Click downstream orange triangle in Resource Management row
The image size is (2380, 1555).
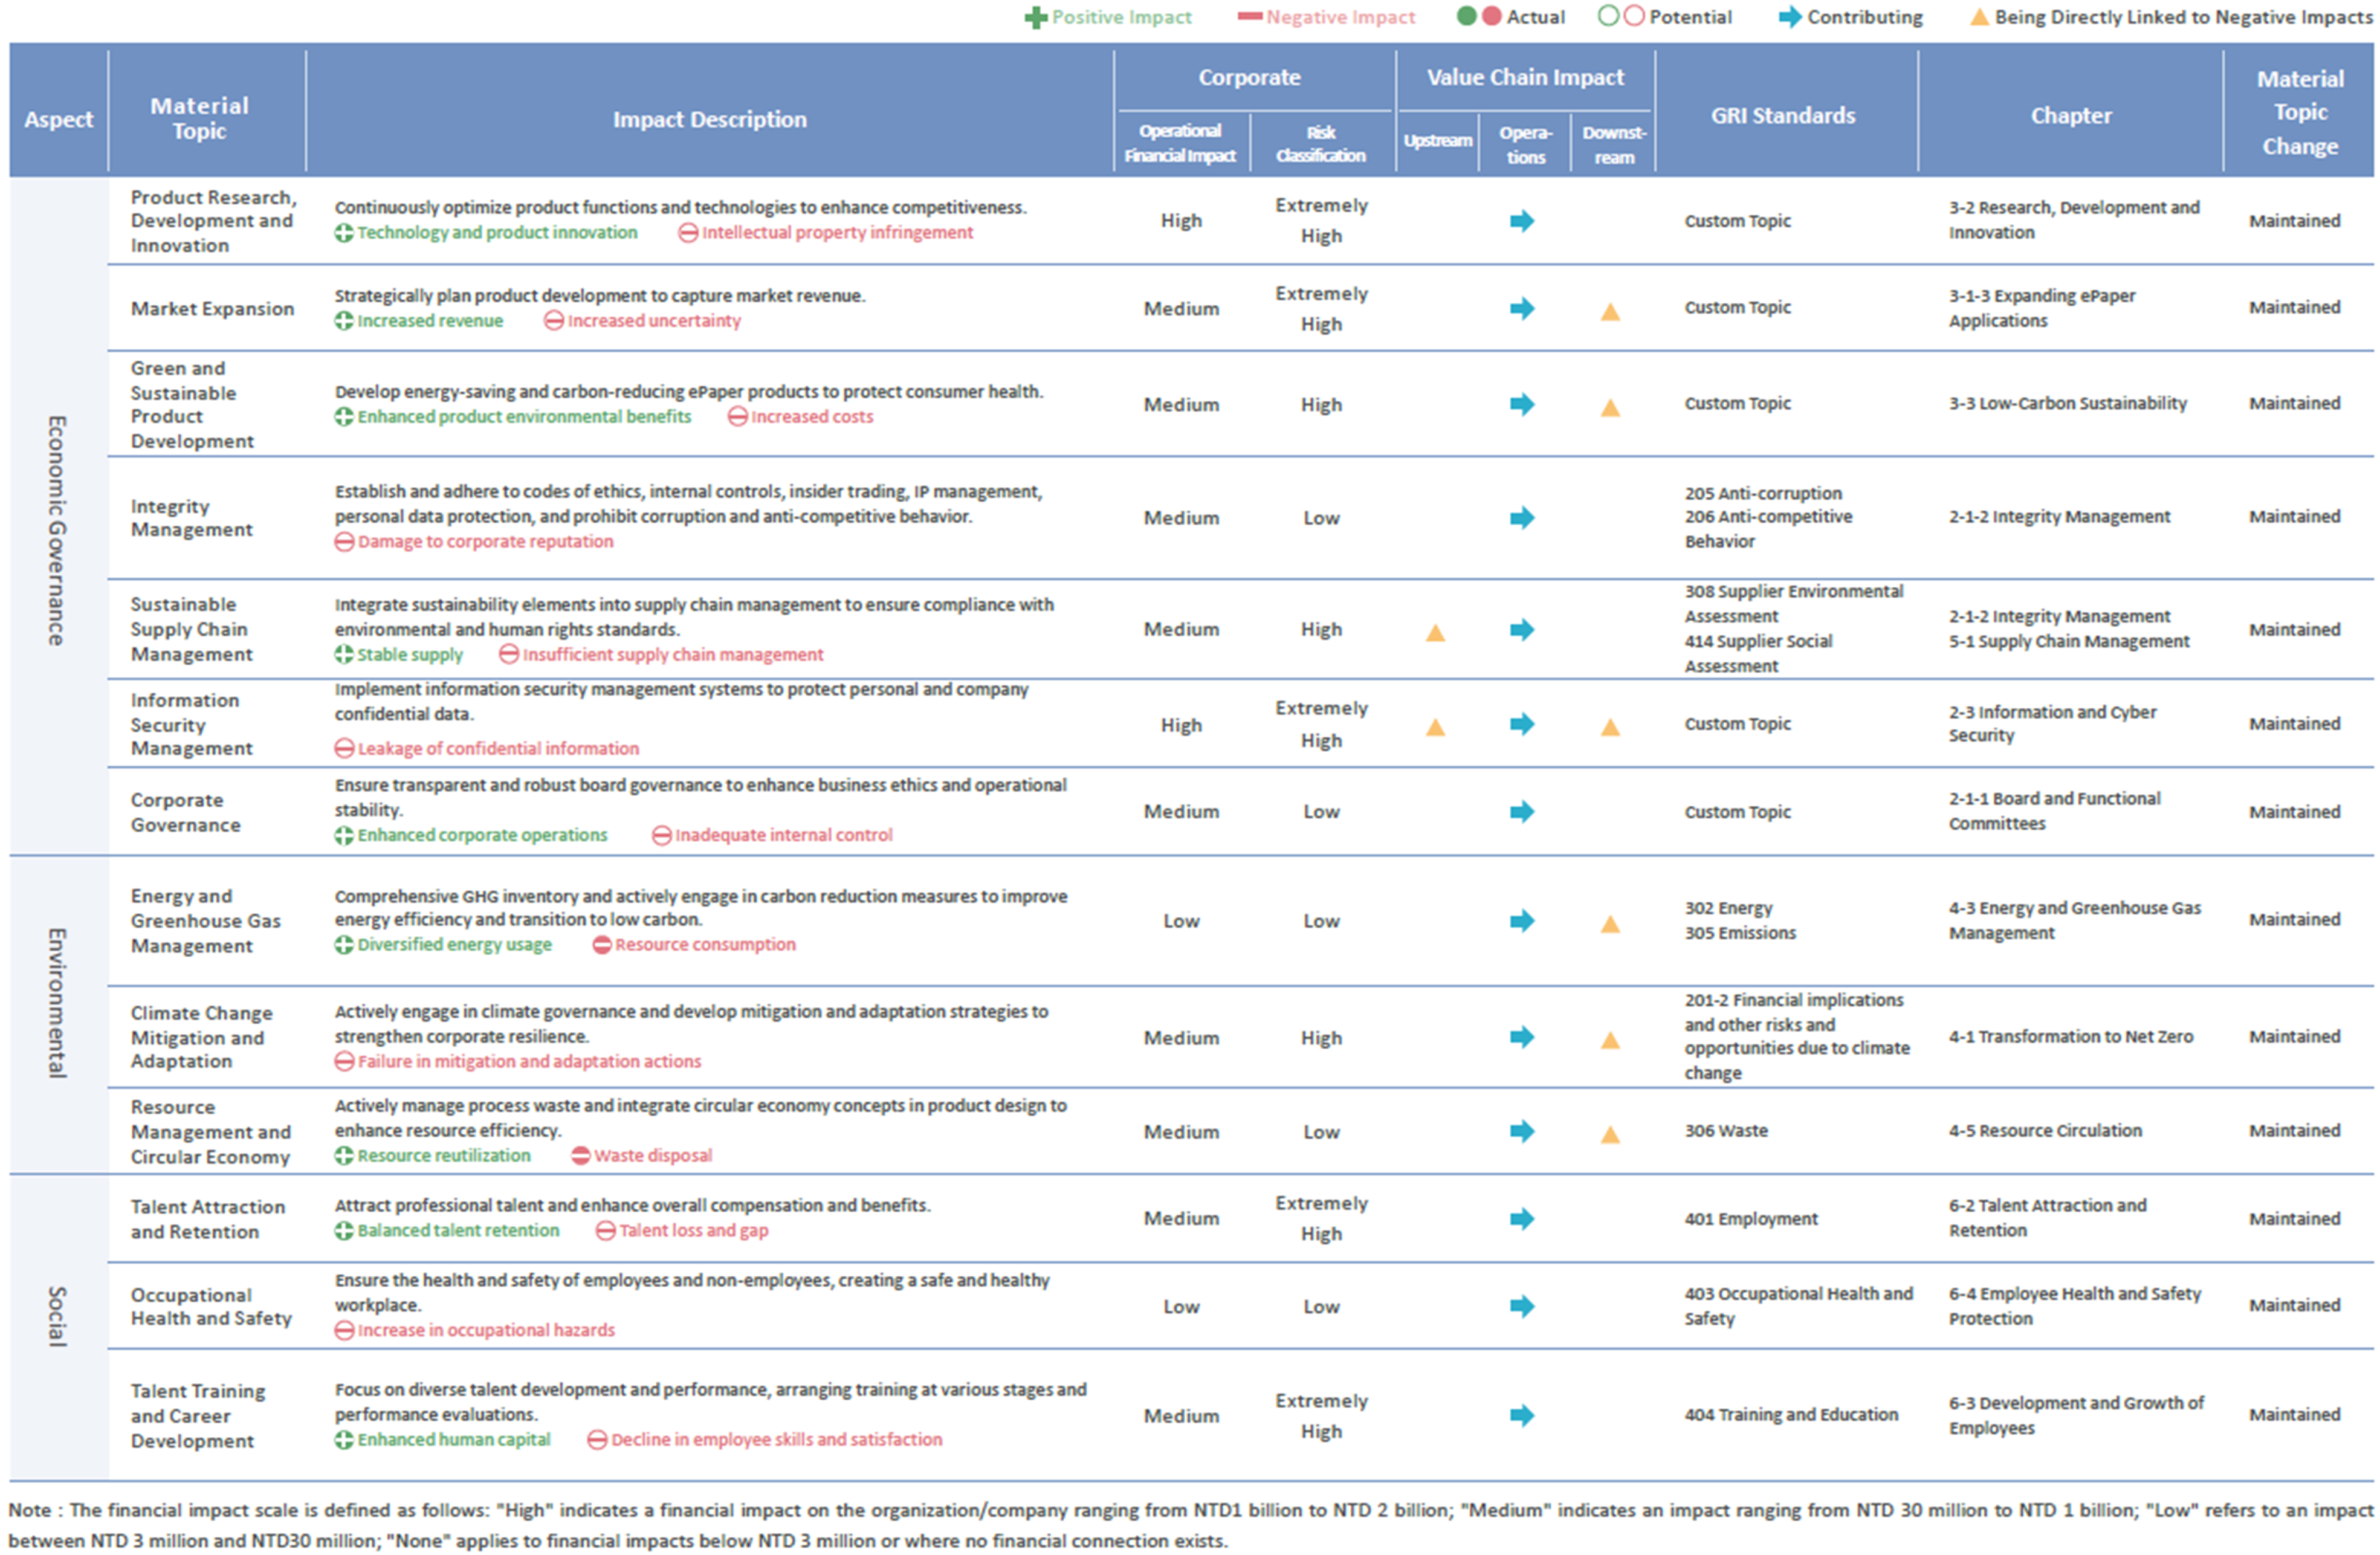(1610, 1134)
